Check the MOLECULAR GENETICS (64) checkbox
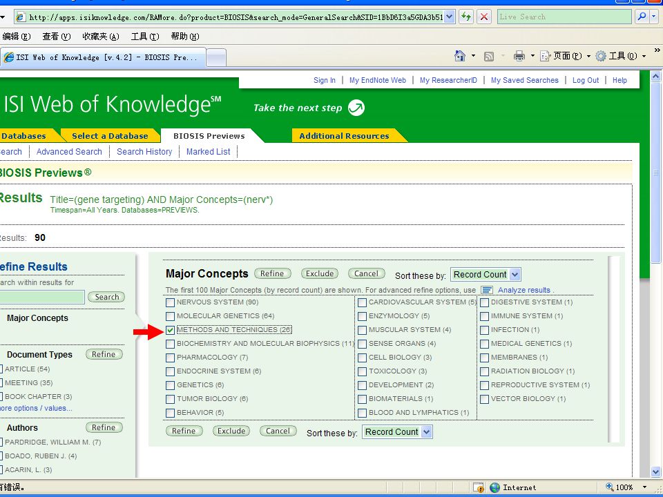This screenshot has width=663, height=497. coord(170,317)
